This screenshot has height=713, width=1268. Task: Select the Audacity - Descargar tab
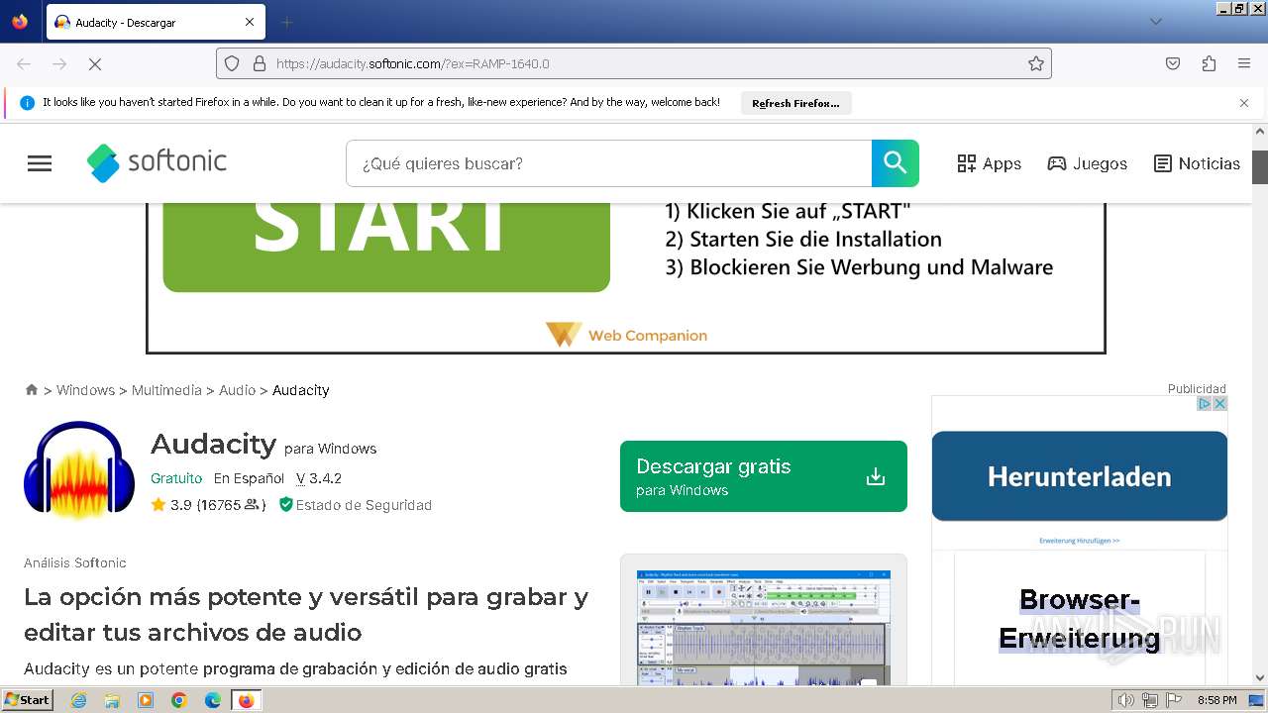(155, 22)
